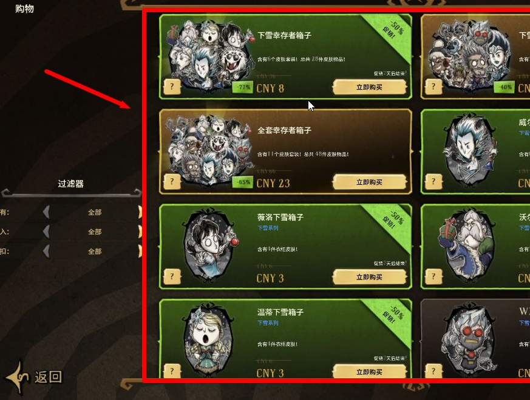Click the question mark on Wolfgang snow card
This screenshot has height=400, width=530.
tap(433, 277)
